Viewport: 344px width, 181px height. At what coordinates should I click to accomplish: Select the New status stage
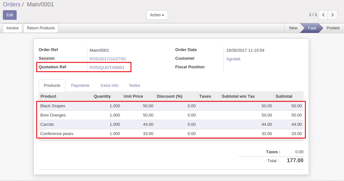point(293,28)
